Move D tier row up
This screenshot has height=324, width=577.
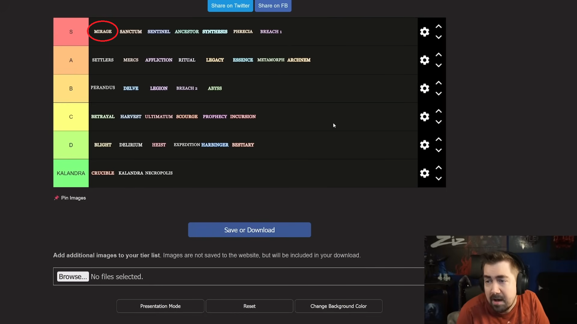pyautogui.click(x=439, y=139)
